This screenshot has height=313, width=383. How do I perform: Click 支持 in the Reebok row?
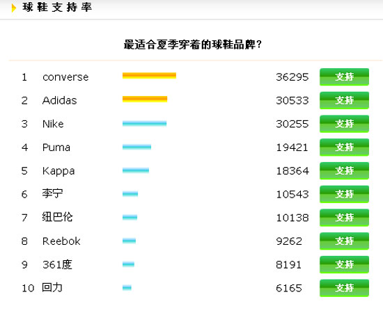coord(344,241)
